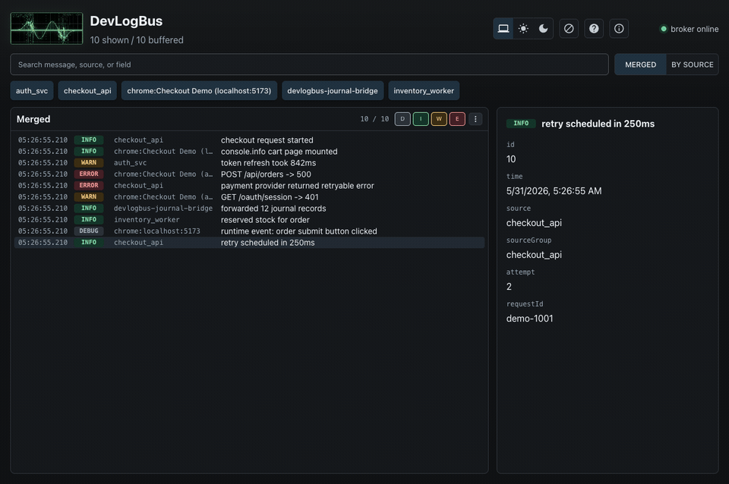This screenshot has height=484, width=729.
Task: Select the 'POST /api/orders -> 500' row
Action: click(249, 174)
